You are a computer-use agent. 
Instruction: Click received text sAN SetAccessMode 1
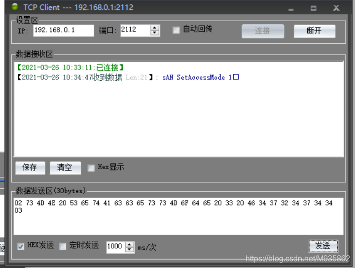[200, 77]
